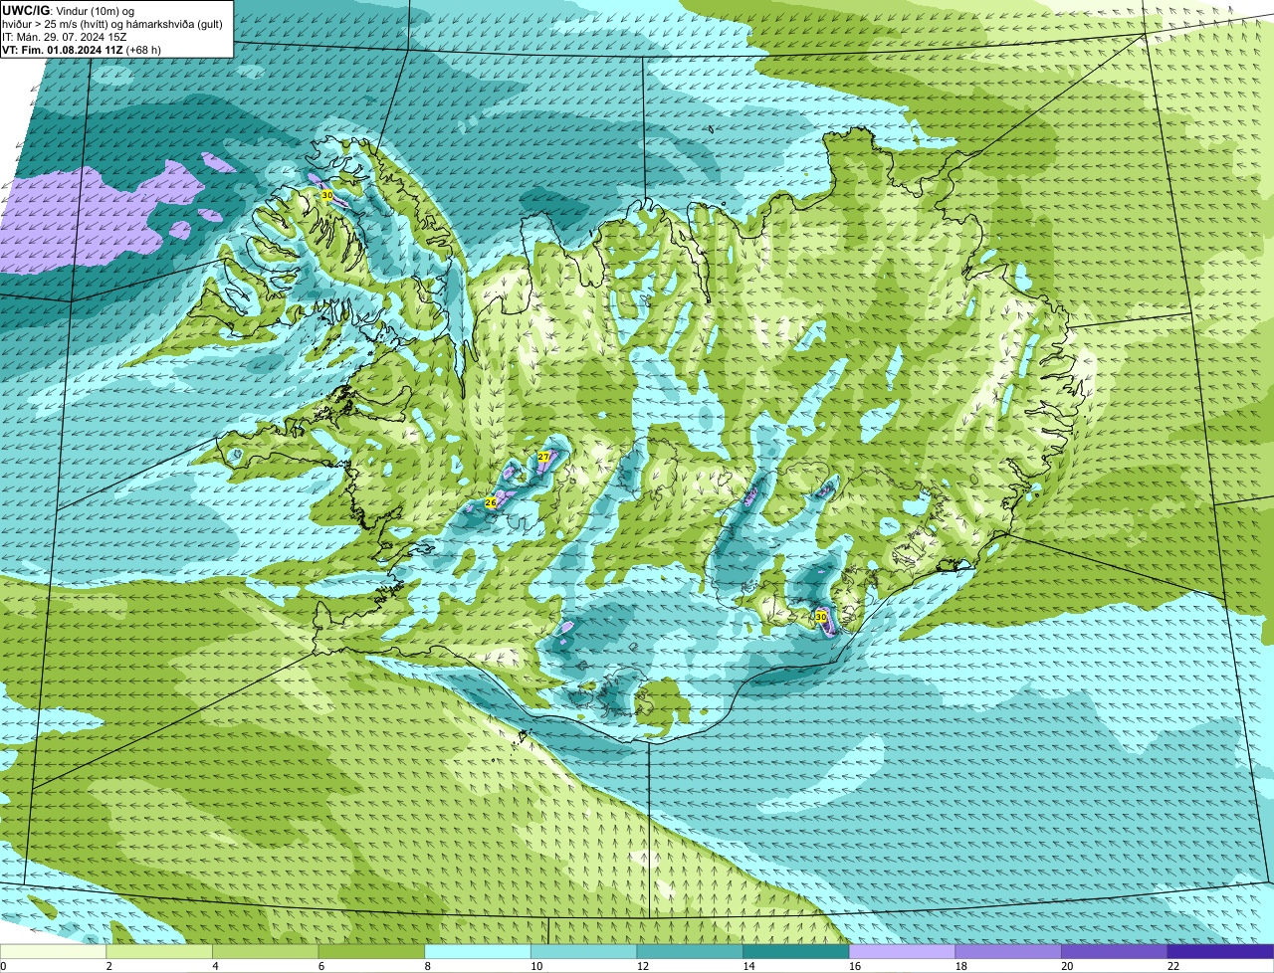Click the '10' scale label
The height and width of the screenshot is (973, 1274).
(x=536, y=966)
